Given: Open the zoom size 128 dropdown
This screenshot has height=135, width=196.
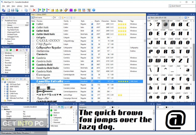Looking at the screenshot, I should coord(164,107).
